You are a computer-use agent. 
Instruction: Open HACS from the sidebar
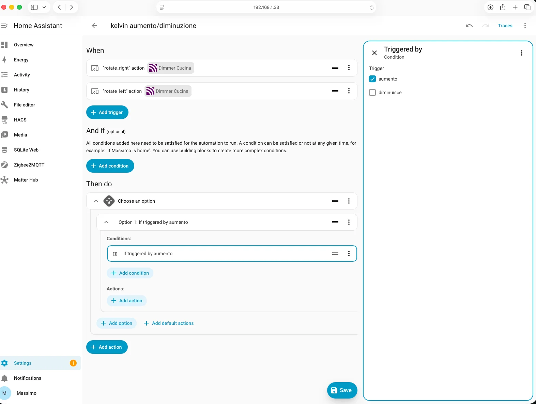coord(20,120)
